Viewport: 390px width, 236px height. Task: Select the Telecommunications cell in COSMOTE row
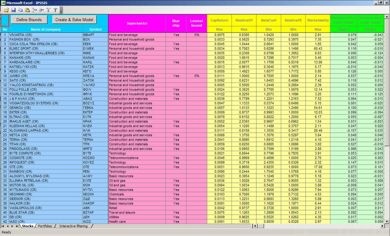[x=137, y=158]
